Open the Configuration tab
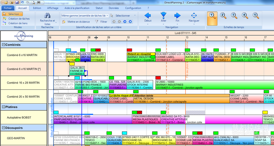 [133, 8]
